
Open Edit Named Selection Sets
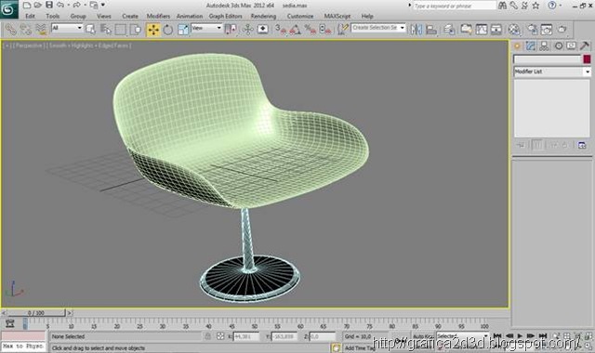click(x=343, y=29)
